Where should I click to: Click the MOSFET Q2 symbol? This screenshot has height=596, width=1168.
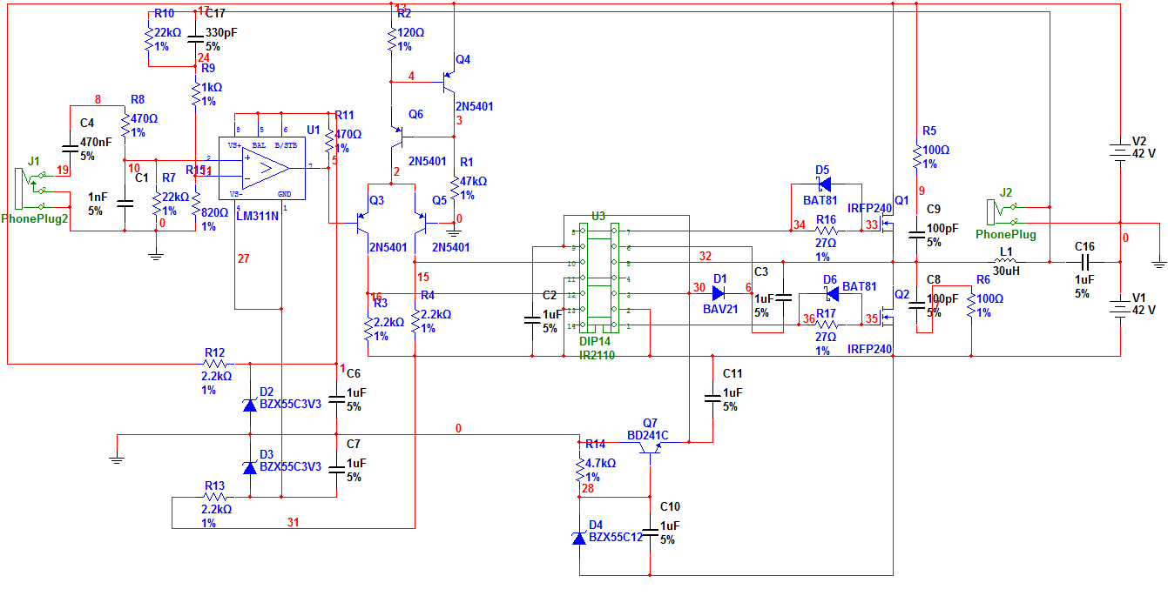pos(888,319)
